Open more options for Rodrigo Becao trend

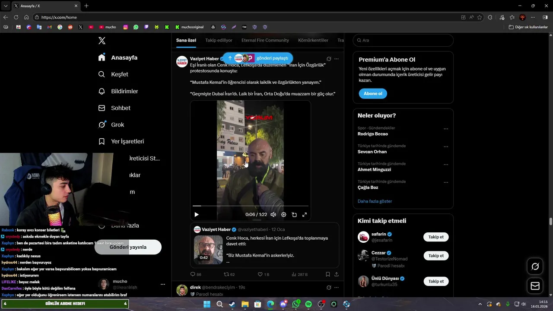pos(446,129)
